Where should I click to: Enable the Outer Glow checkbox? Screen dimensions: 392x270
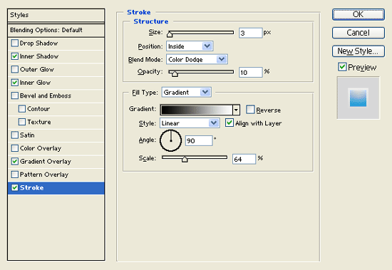pyautogui.click(x=15, y=69)
